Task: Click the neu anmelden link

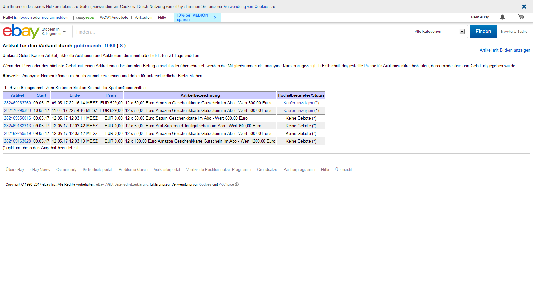Action: pos(55,18)
